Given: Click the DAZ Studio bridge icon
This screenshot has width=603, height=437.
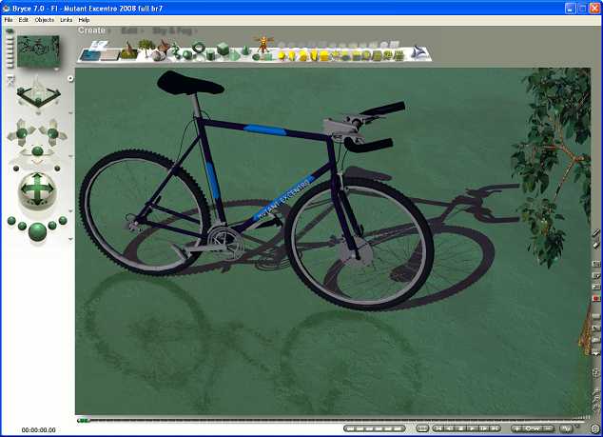Looking at the screenshot, I should pos(418,52).
